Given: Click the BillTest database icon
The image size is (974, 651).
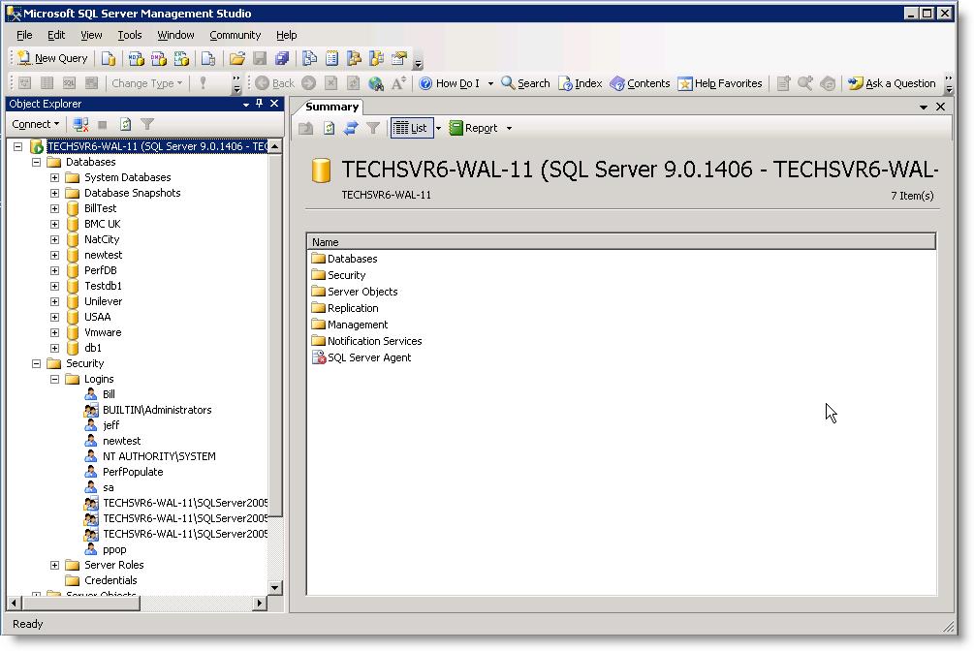Looking at the screenshot, I should pyautogui.click(x=73, y=208).
